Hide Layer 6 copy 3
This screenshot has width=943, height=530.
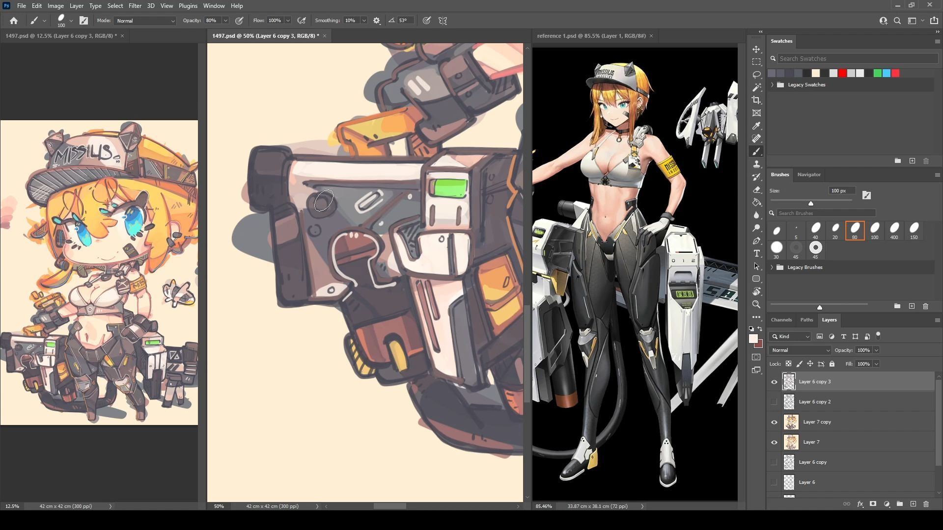774,382
